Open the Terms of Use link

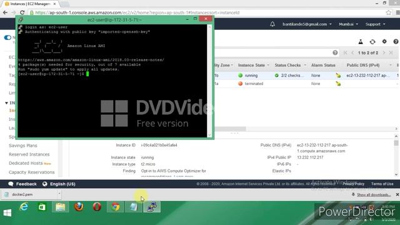point(382,184)
